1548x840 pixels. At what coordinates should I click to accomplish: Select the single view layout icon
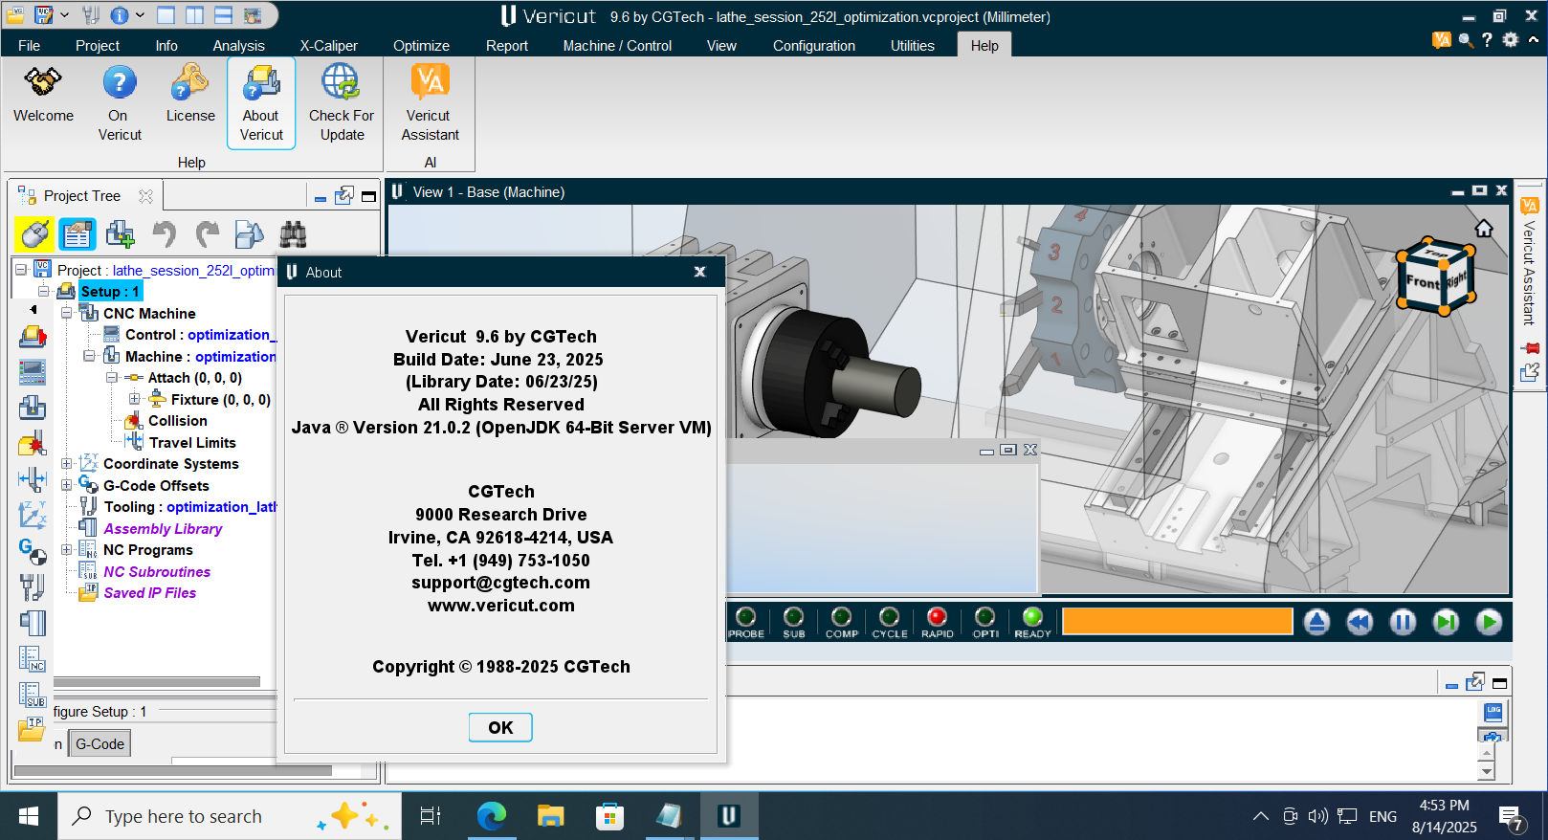166,15
